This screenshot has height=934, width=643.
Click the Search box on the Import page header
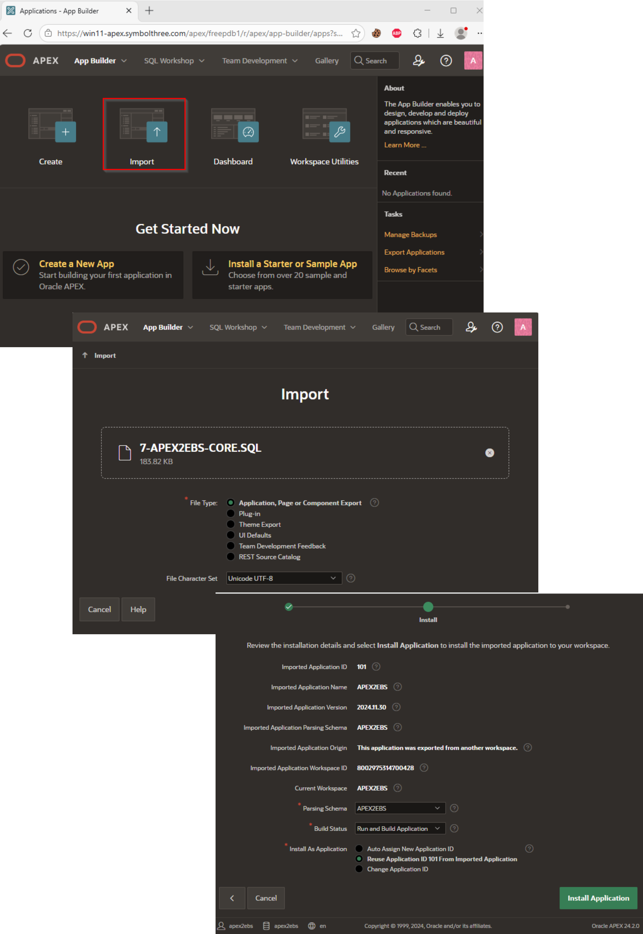(x=429, y=327)
